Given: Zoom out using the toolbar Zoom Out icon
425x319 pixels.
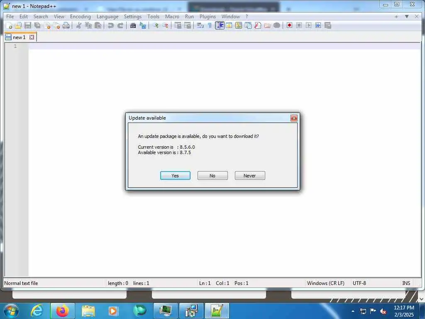Looking at the screenshot, I should tap(165, 25).
